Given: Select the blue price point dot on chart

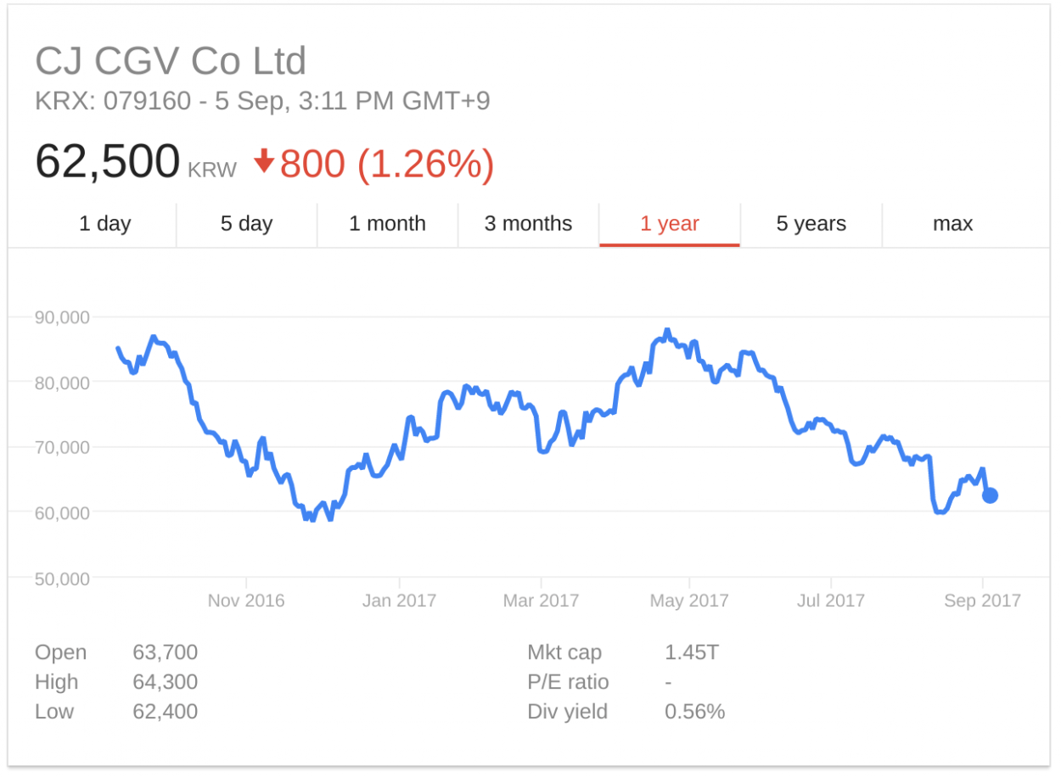Looking at the screenshot, I should (x=991, y=496).
